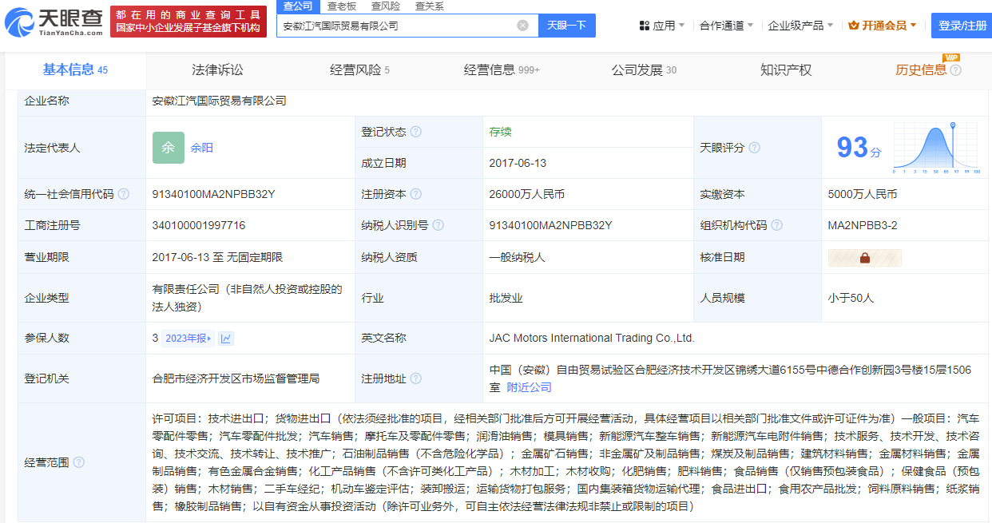Click the 存续 status text
992x523 pixels.
[x=501, y=132]
